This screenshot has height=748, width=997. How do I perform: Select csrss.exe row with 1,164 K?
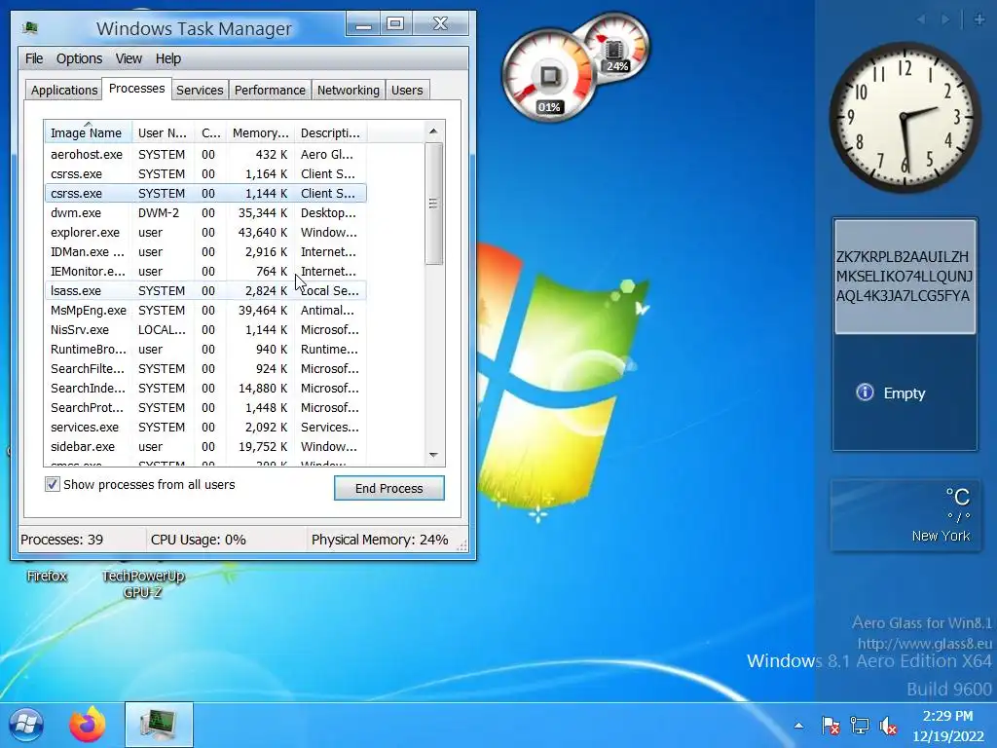(205, 174)
